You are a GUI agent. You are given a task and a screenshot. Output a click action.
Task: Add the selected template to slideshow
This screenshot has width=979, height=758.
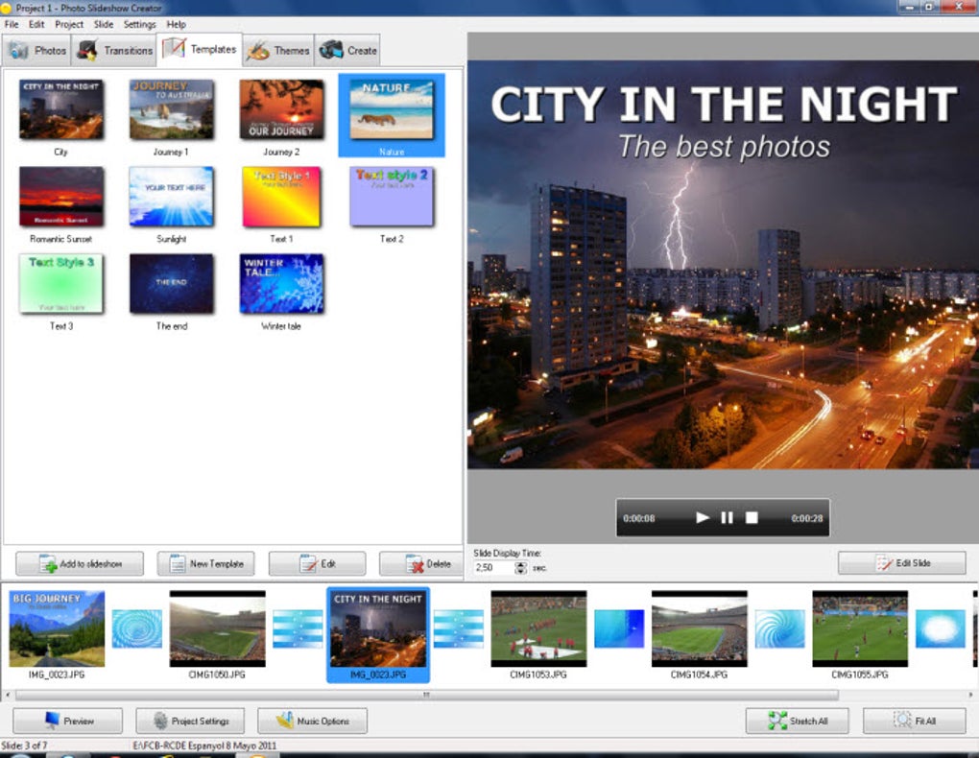(x=79, y=563)
